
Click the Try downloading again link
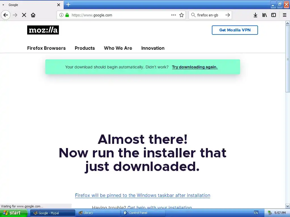(195, 67)
